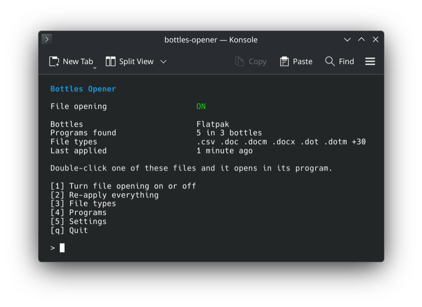Open the hamburger menu
This screenshot has height=307, width=422.
tap(370, 61)
